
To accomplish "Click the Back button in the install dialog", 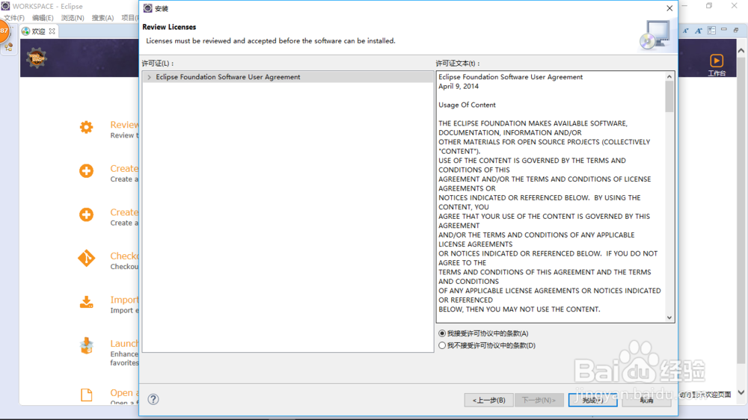I will [x=489, y=400].
